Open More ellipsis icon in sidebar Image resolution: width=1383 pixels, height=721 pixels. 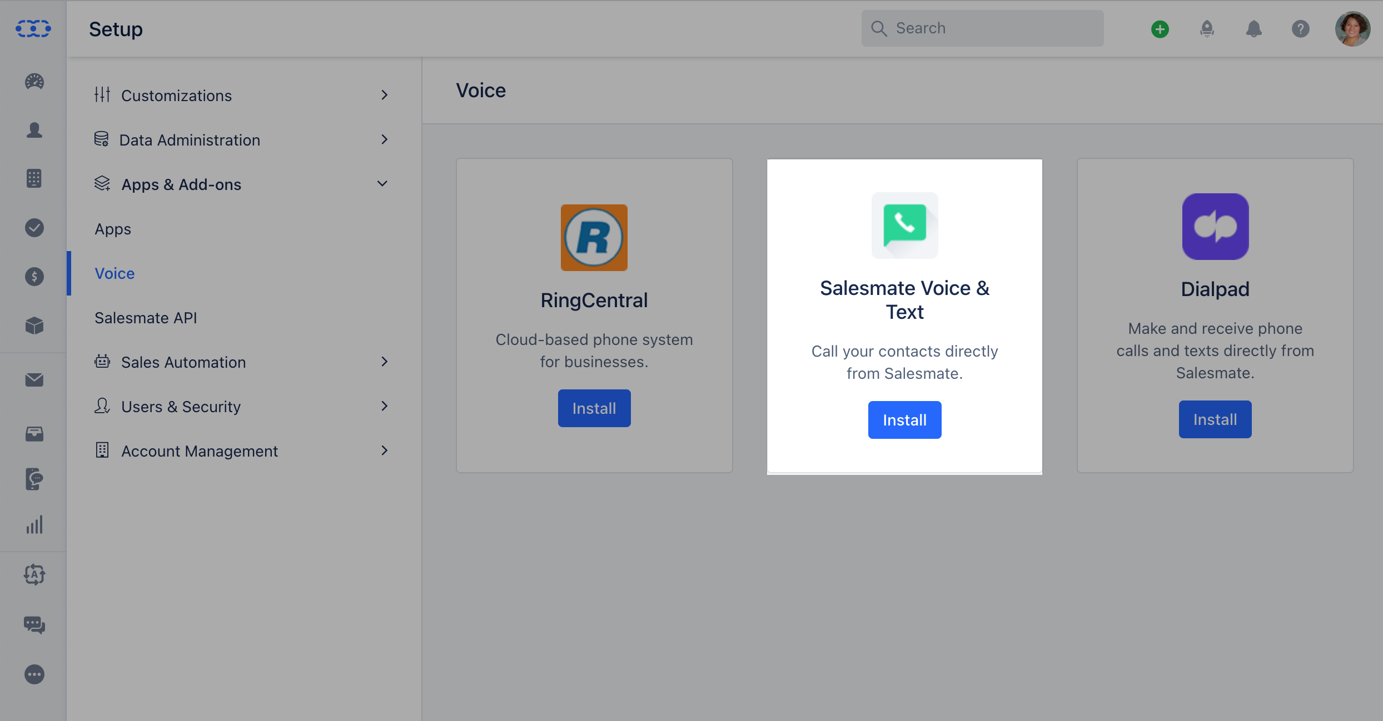click(34, 674)
